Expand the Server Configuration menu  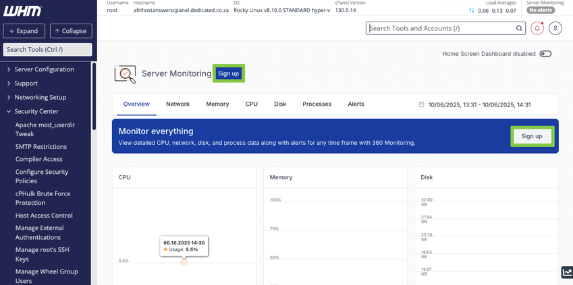coord(44,69)
